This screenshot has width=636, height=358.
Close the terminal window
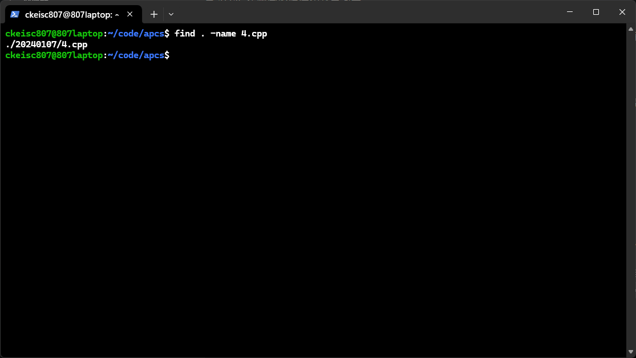(x=622, y=12)
